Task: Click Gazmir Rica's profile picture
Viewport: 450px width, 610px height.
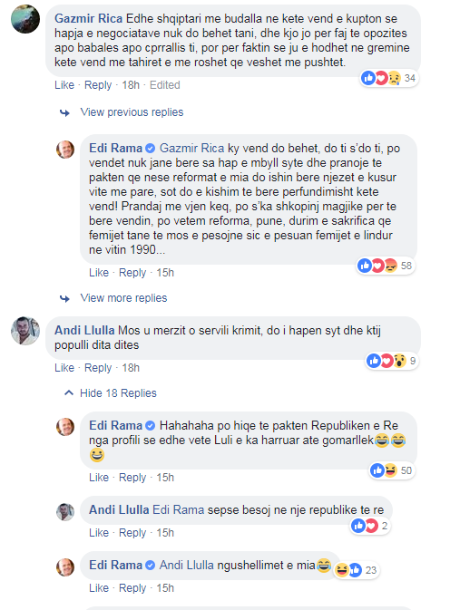Action: coord(25,19)
